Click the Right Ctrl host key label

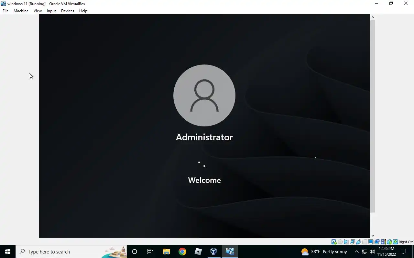pos(406,242)
